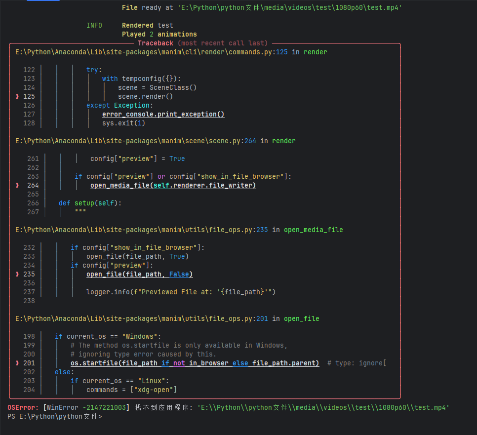Click the scene.py:264 traceback file path

[136, 141]
